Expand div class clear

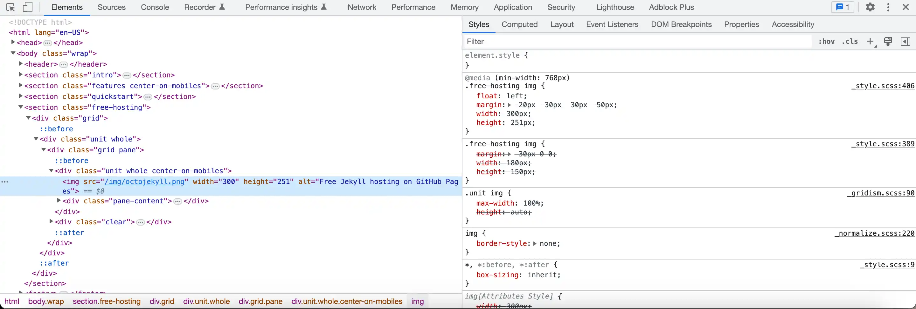(x=51, y=221)
